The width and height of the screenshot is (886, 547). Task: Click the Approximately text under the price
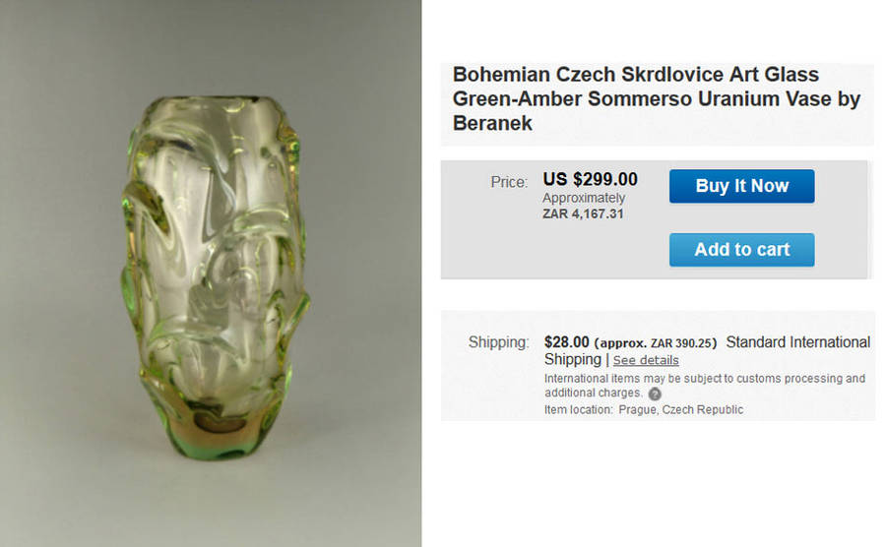click(584, 198)
